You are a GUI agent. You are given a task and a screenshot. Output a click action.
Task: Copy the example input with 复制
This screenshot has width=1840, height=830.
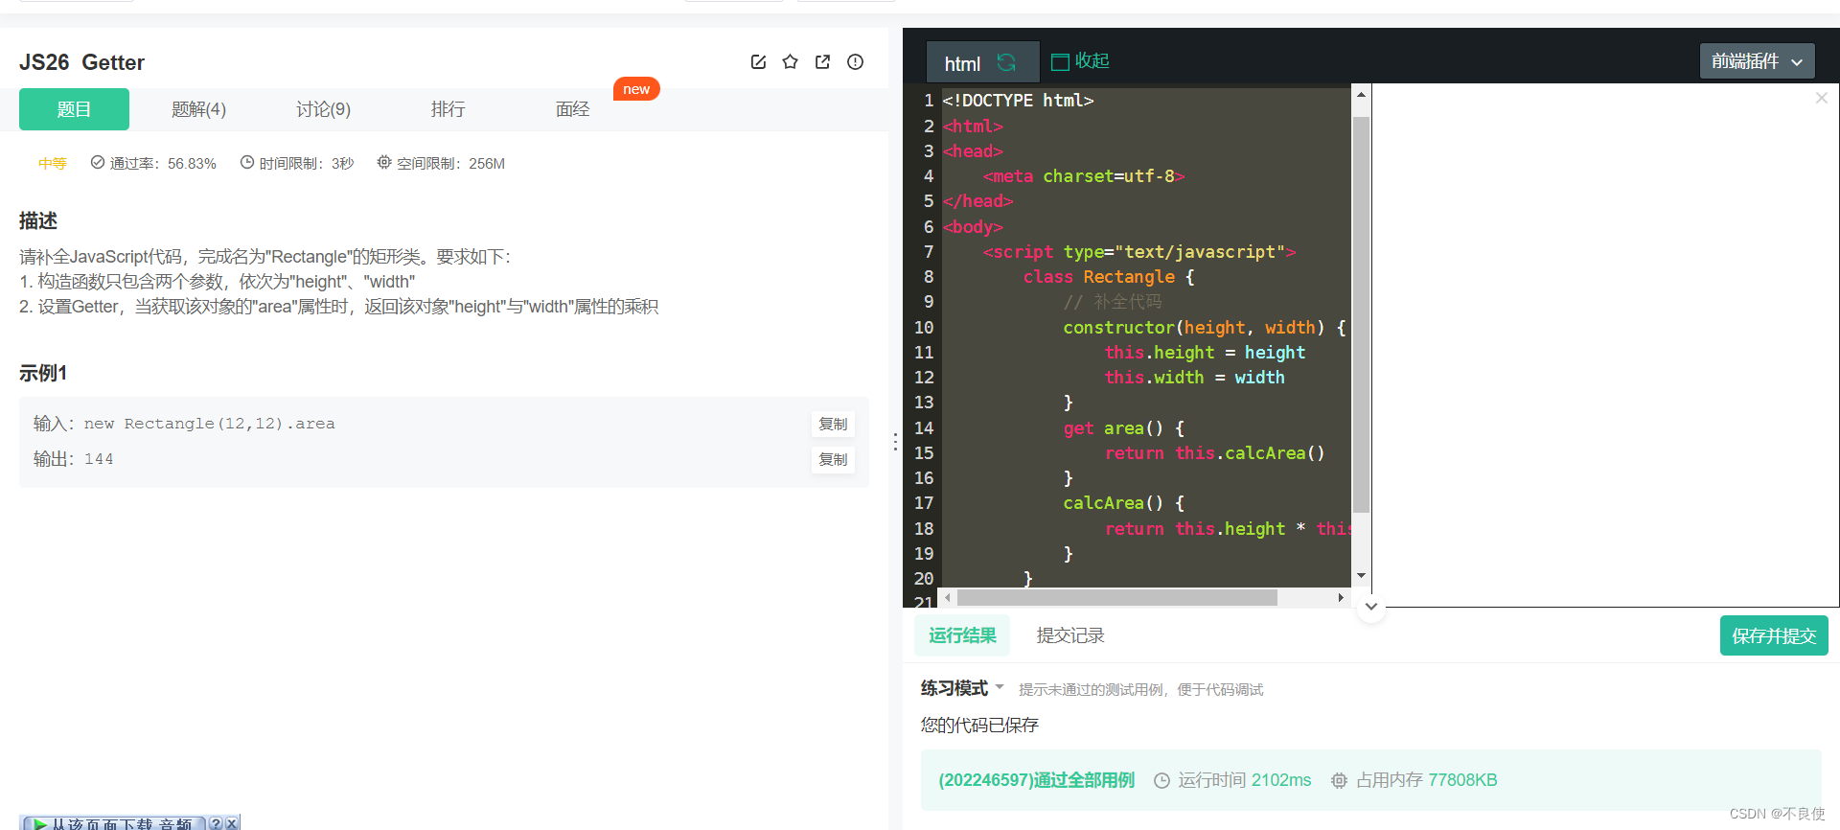click(x=833, y=424)
